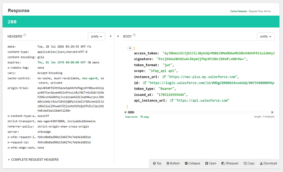
Task: Click the Cache Detected label
Action: pos(238,11)
